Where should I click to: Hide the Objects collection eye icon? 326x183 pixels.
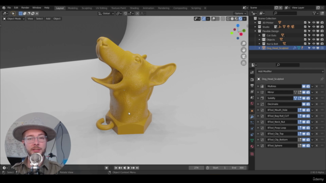tap(314, 40)
